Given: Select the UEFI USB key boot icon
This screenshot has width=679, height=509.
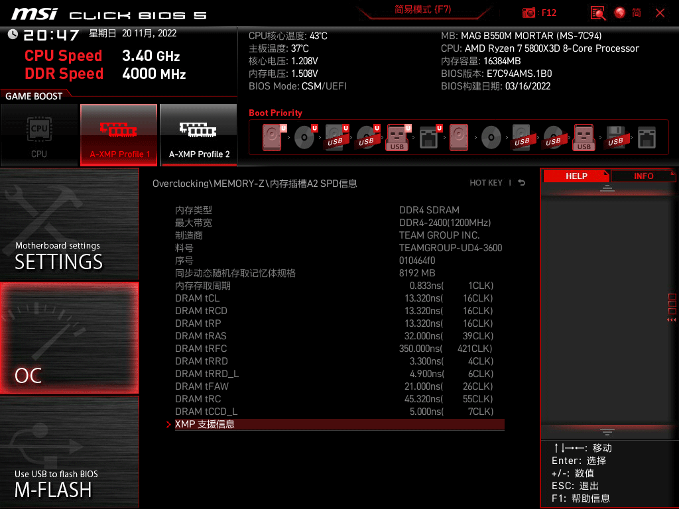Looking at the screenshot, I should [x=398, y=137].
